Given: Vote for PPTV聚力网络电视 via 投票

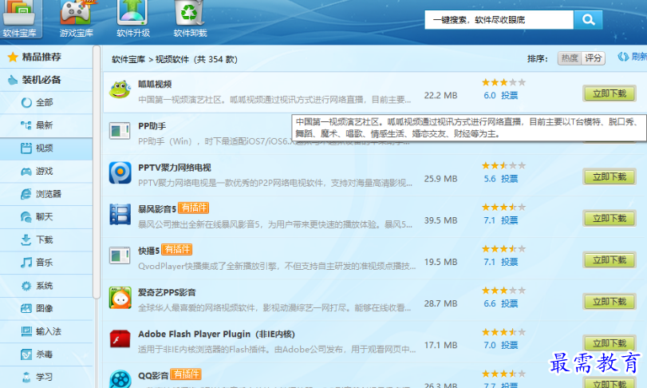Looking at the screenshot, I should 509,179.
